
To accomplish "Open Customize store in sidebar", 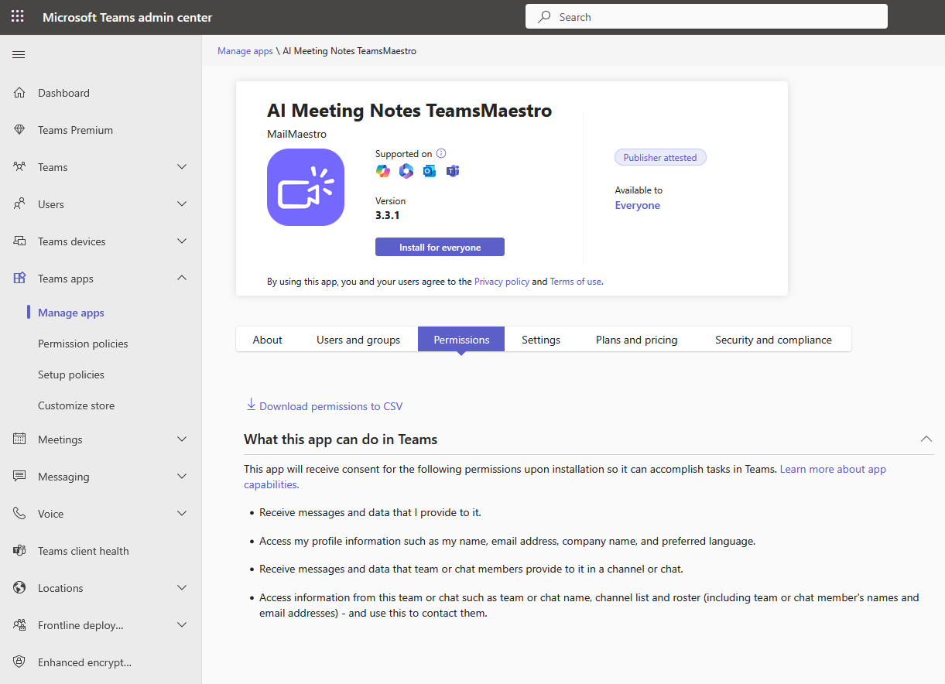I will click(76, 405).
